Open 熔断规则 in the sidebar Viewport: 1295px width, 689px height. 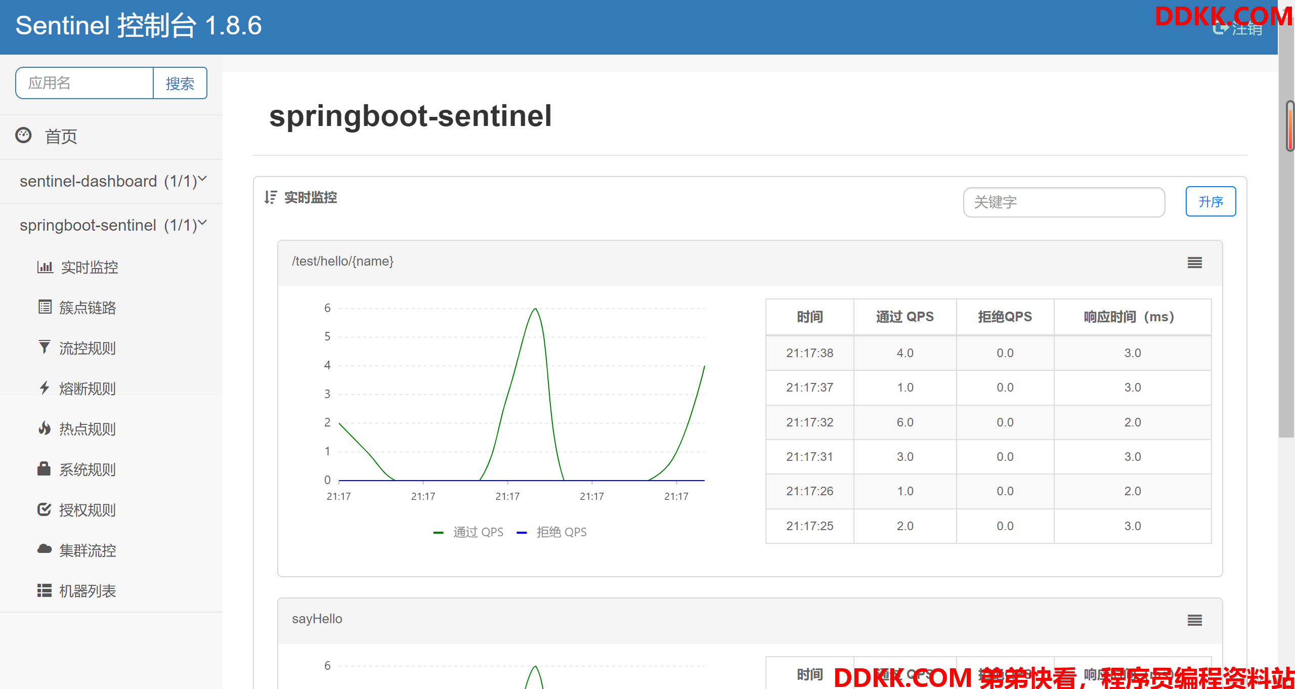(88, 389)
